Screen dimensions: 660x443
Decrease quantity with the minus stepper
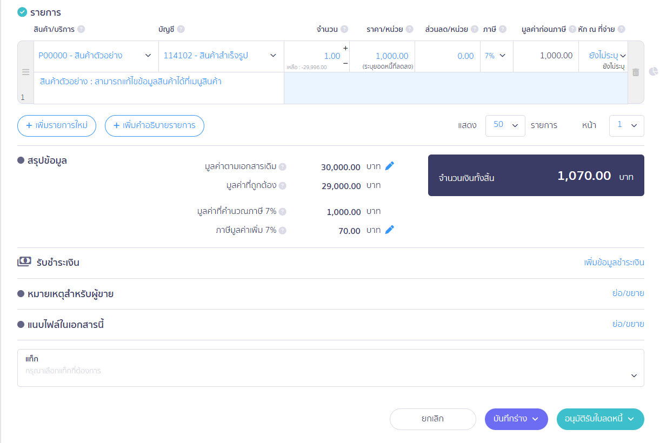pyautogui.click(x=345, y=63)
